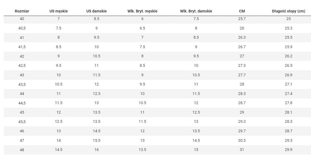Screen dimensions: 311x155
Task: Click the US męskie column header
Action: (59, 11)
